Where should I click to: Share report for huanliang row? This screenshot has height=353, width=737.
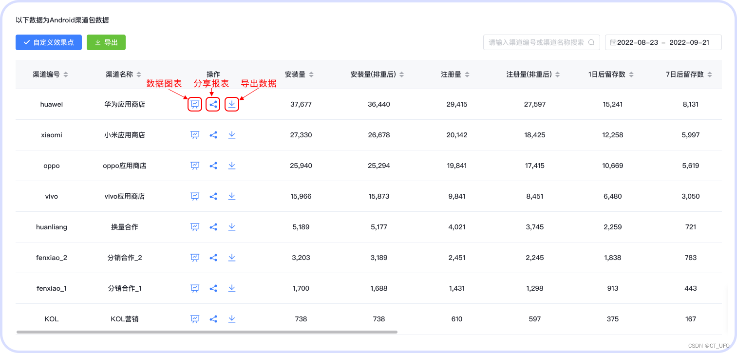click(213, 227)
